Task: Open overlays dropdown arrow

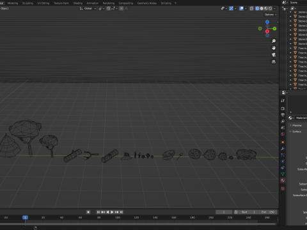Action: point(246,8)
